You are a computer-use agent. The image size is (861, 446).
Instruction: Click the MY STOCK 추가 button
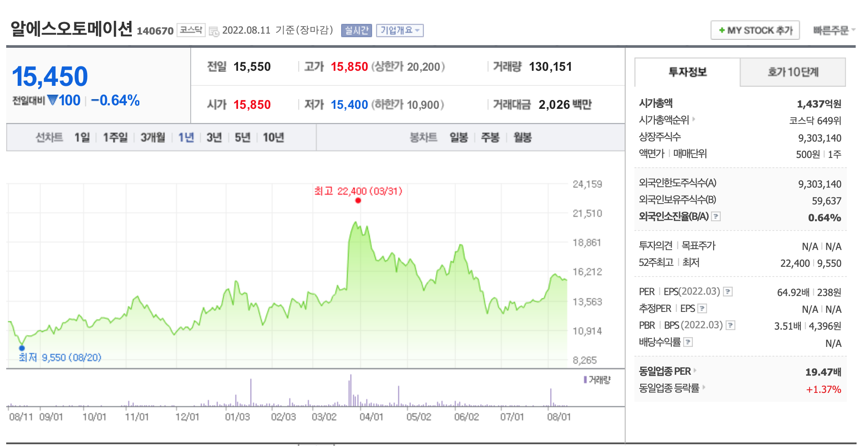pos(755,30)
